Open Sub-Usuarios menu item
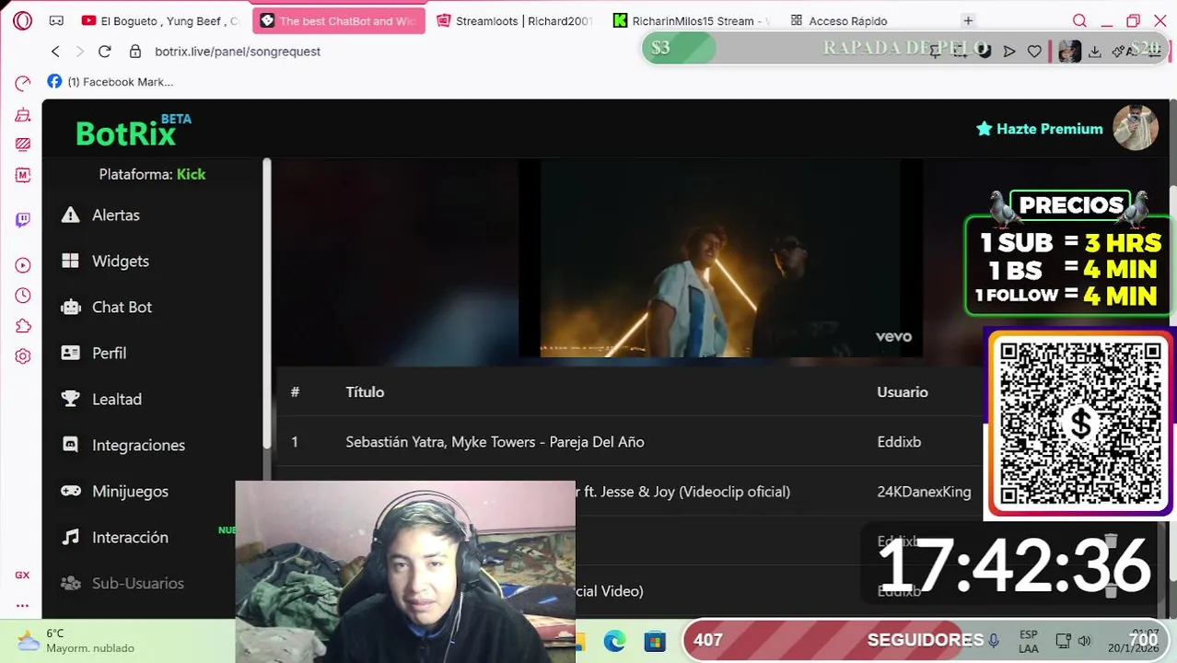1177x663 pixels. coord(138,584)
